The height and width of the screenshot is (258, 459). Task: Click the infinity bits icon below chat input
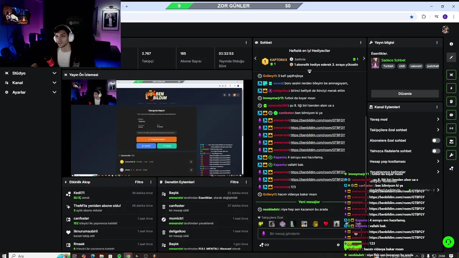tap(267, 245)
